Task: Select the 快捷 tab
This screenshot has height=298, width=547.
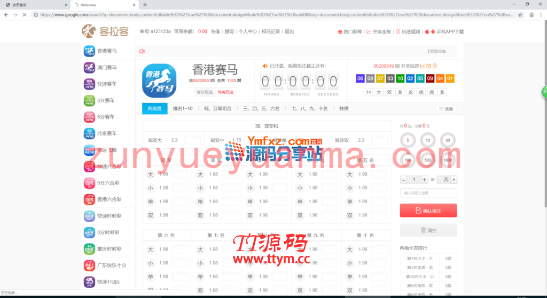Action: coord(344,109)
